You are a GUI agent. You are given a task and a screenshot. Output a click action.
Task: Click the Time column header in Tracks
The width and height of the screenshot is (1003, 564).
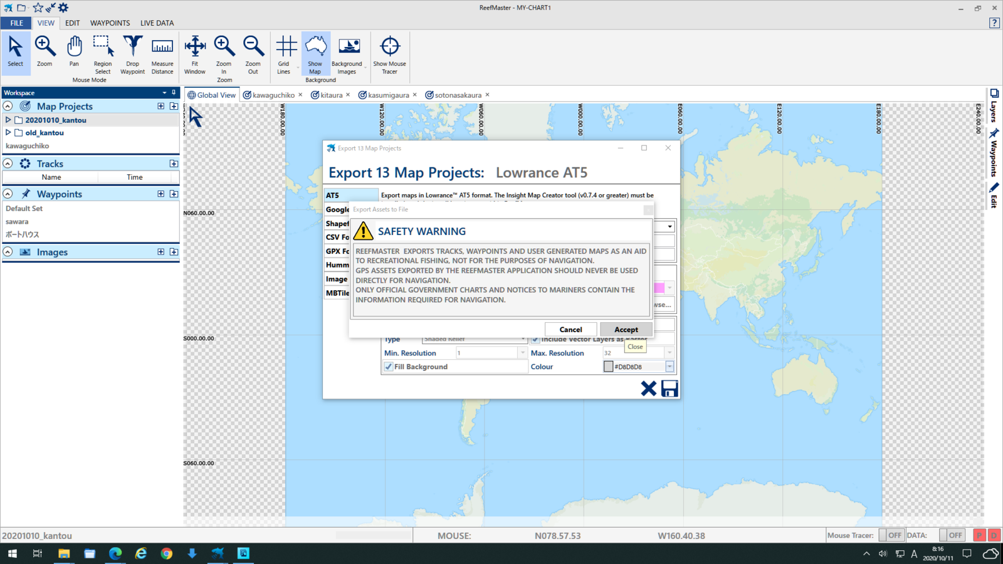pos(135,177)
